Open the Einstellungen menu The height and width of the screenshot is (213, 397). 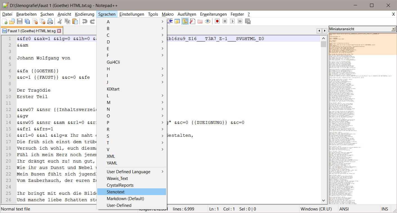point(131,14)
